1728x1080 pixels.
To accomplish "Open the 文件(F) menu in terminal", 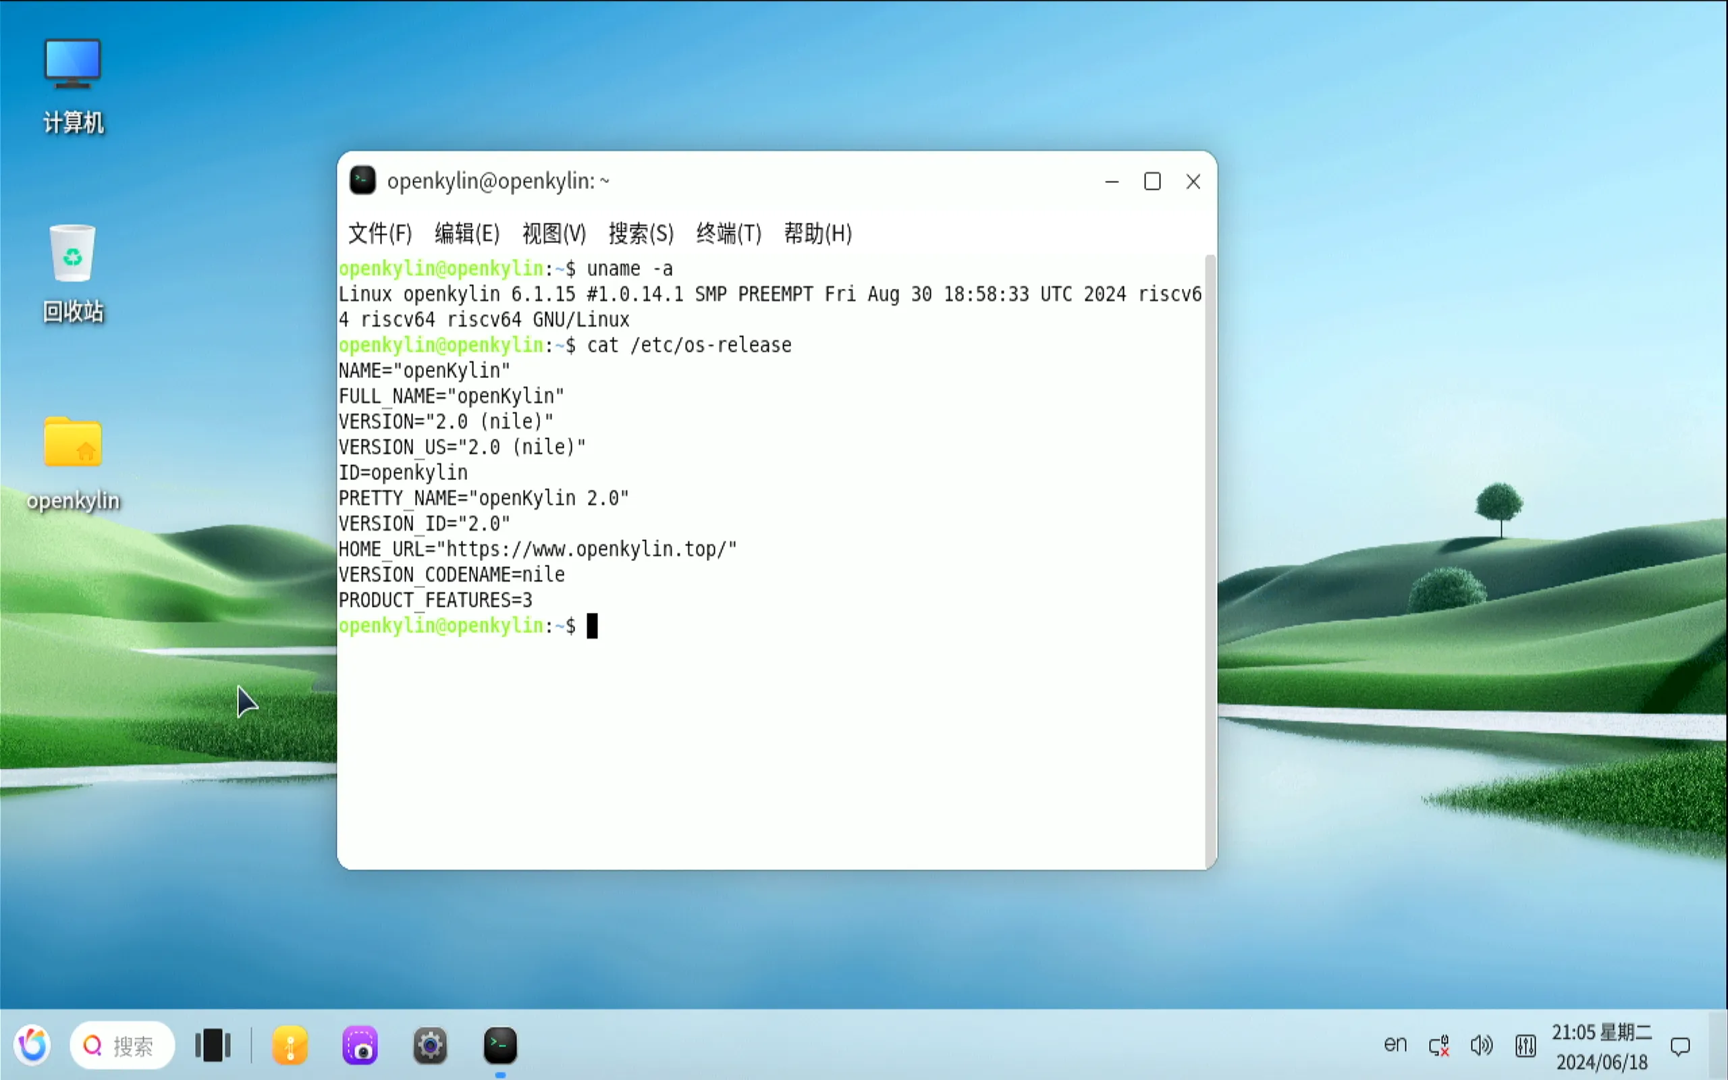I will 379,234.
